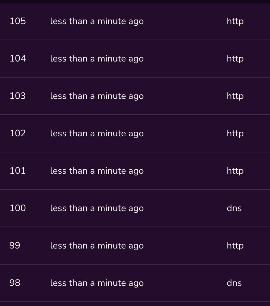The image size is (270, 306).
Task: Click the time text in row 98
Action: click(x=97, y=283)
